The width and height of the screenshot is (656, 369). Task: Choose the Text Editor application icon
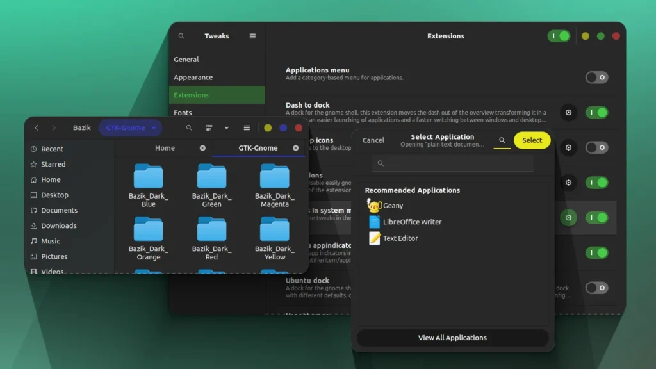tap(374, 238)
